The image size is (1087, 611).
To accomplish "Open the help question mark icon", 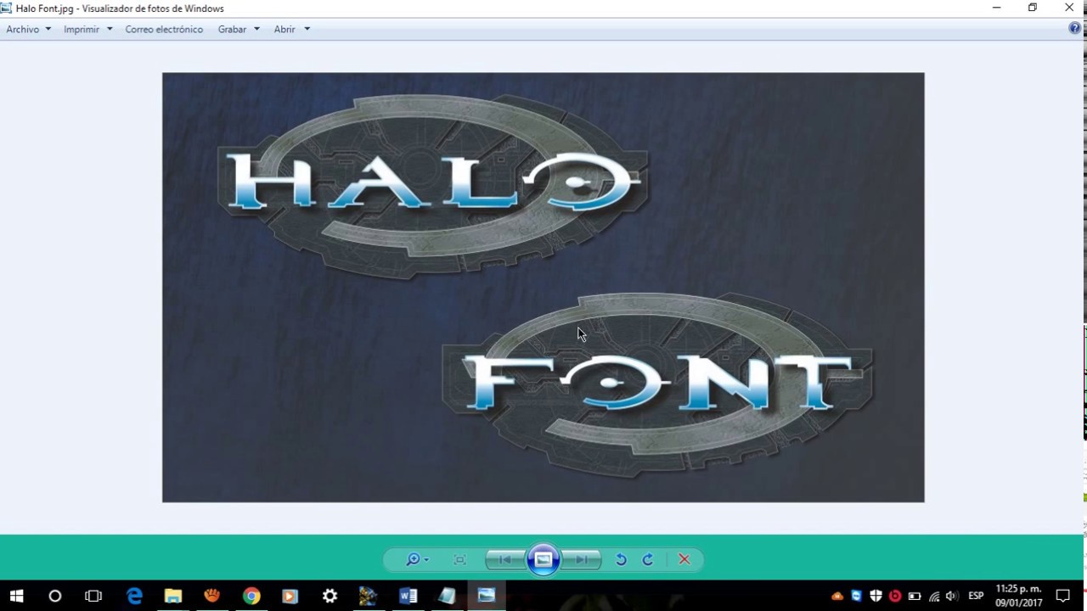I will (1075, 28).
